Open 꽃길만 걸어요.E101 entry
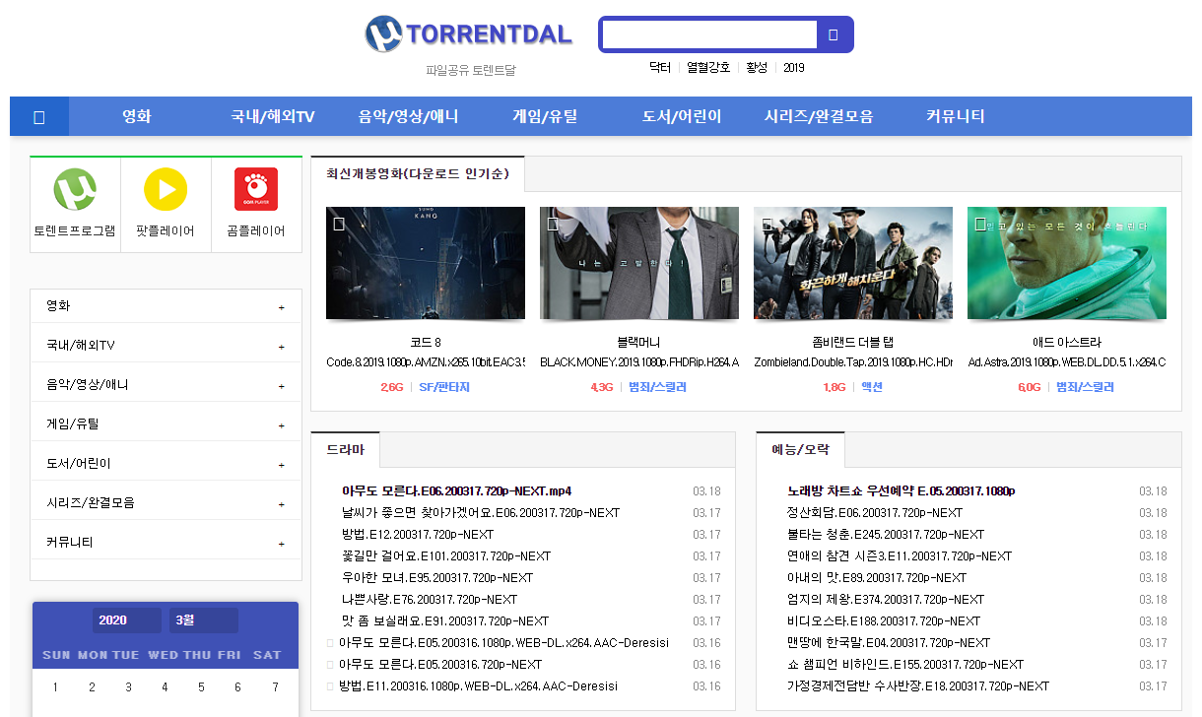This screenshot has height=717, width=1202. 446,555
